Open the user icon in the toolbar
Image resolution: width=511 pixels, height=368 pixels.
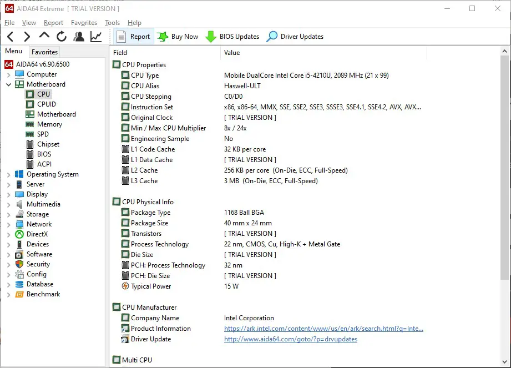click(x=79, y=37)
